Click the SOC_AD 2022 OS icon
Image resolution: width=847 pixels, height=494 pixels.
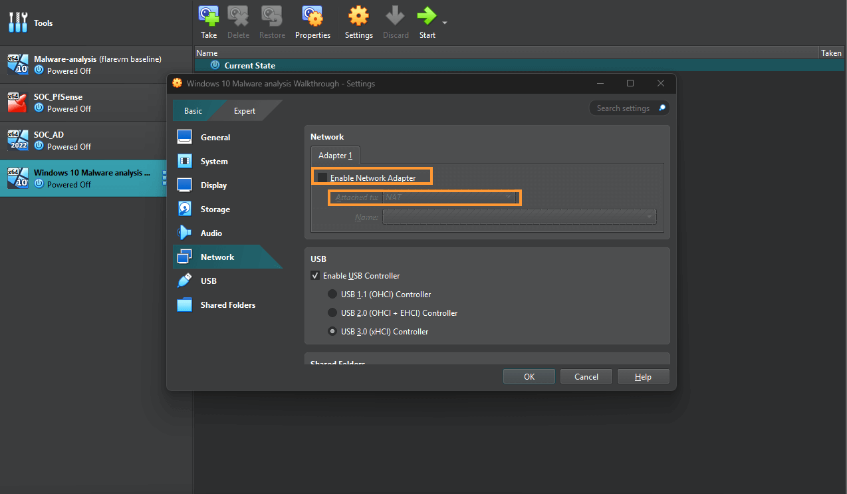click(17, 140)
